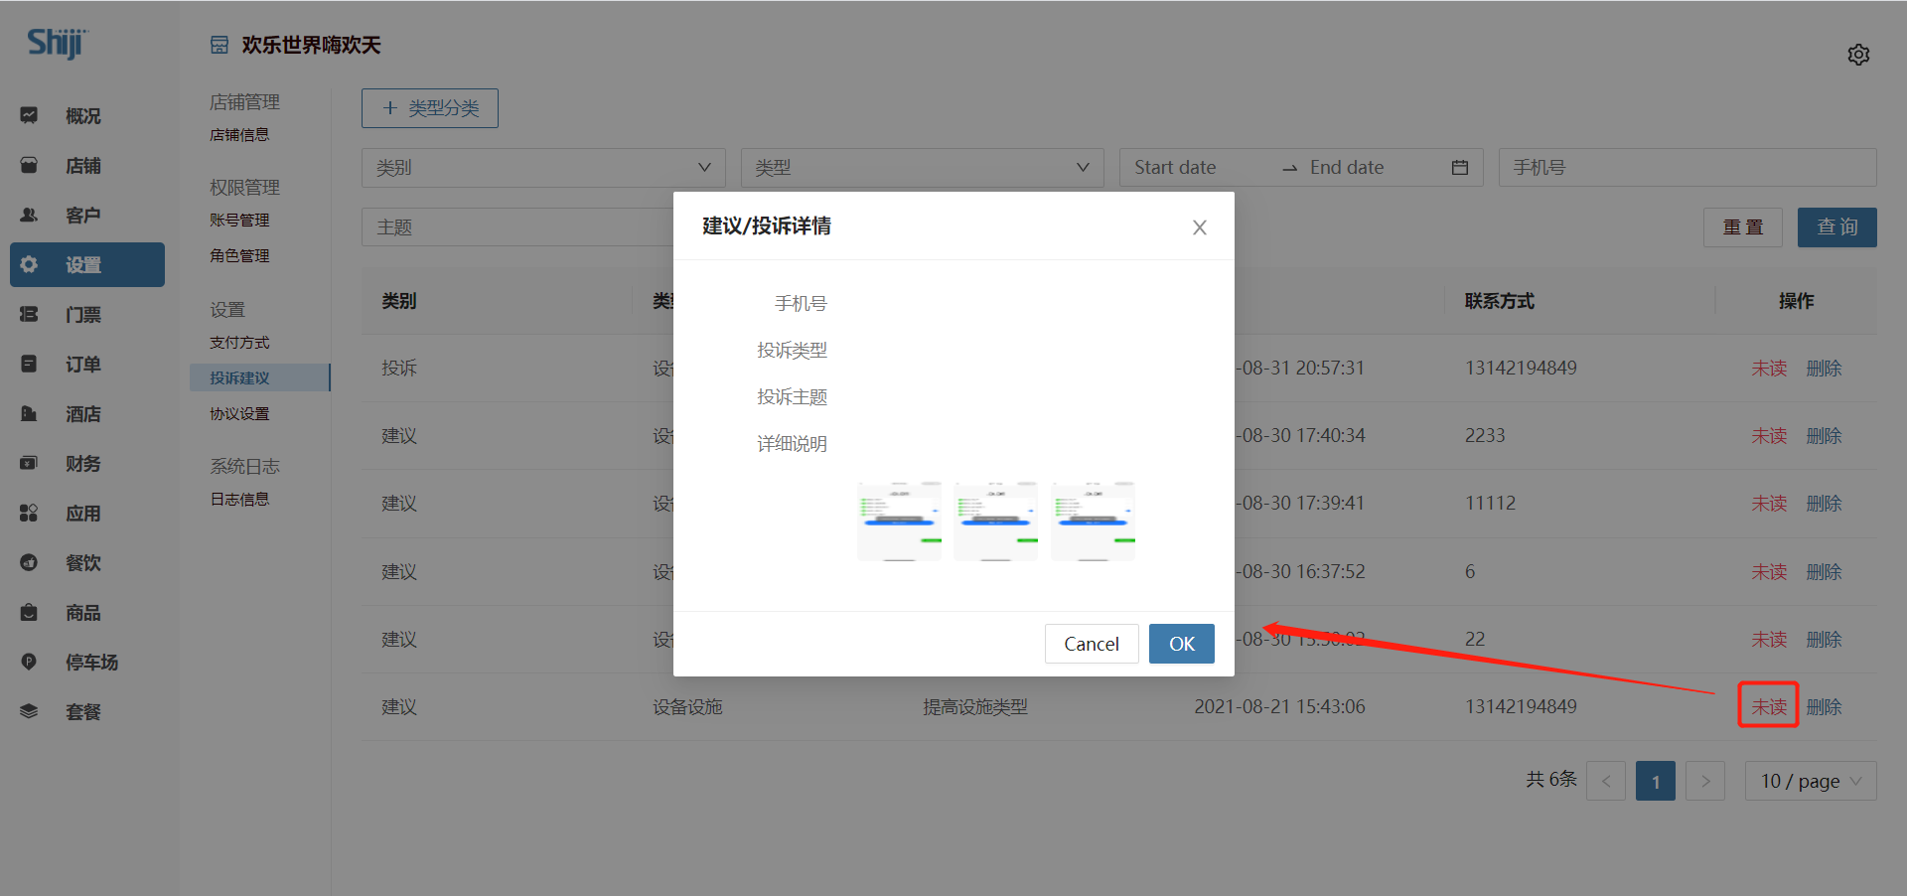This screenshot has width=1907, height=896.
Task: Click 未读 in the 16:37:52 row
Action: (x=1769, y=572)
